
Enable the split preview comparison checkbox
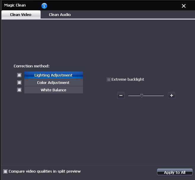(5, 171)
